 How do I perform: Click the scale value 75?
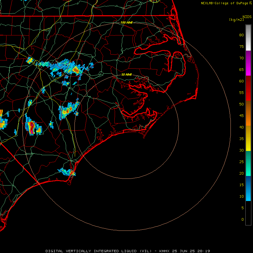coord(241,47)
